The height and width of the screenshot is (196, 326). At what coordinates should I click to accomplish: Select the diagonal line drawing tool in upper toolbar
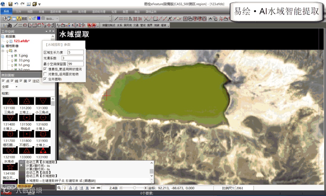(116, 19)
